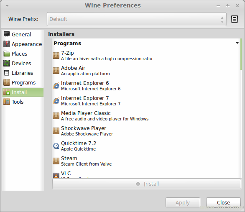Click the Install button below the list

click(147, 184)
